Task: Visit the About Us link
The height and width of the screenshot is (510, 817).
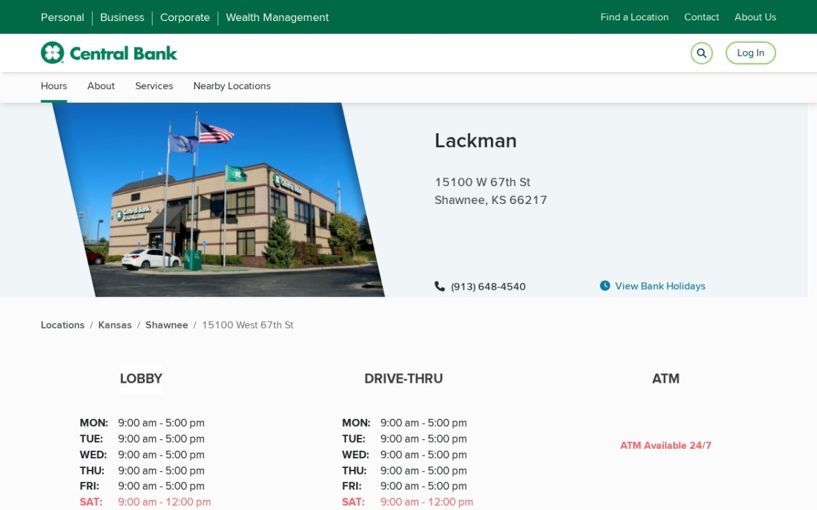Action: coord(755,17)
